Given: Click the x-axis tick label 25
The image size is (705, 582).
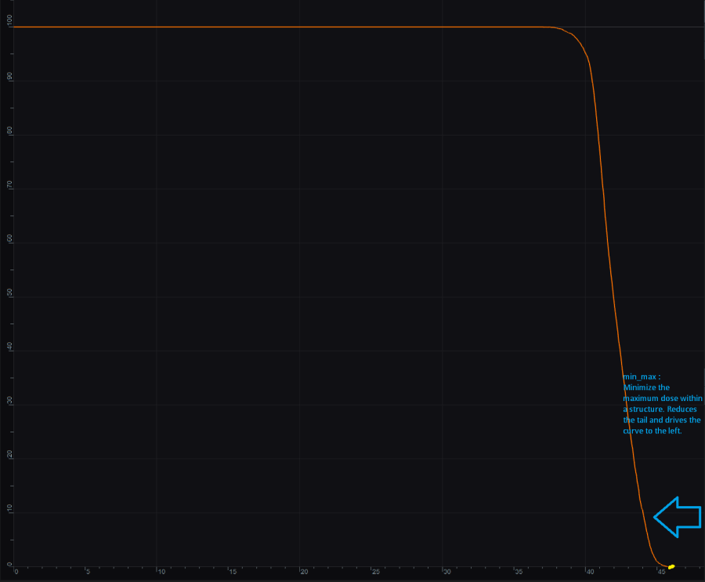Looking at the screenshot, I should [376, 572].
